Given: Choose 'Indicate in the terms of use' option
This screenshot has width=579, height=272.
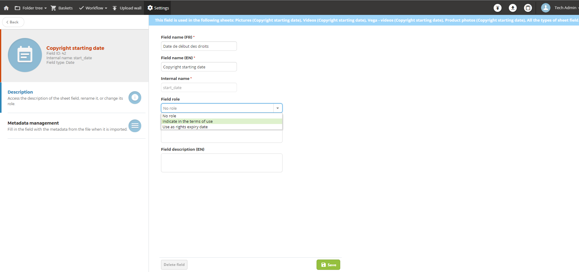Looking at the screenshot, I should click(x=187, y=121).
